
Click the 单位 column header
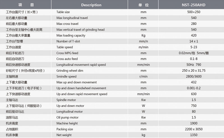pos(143,5)
